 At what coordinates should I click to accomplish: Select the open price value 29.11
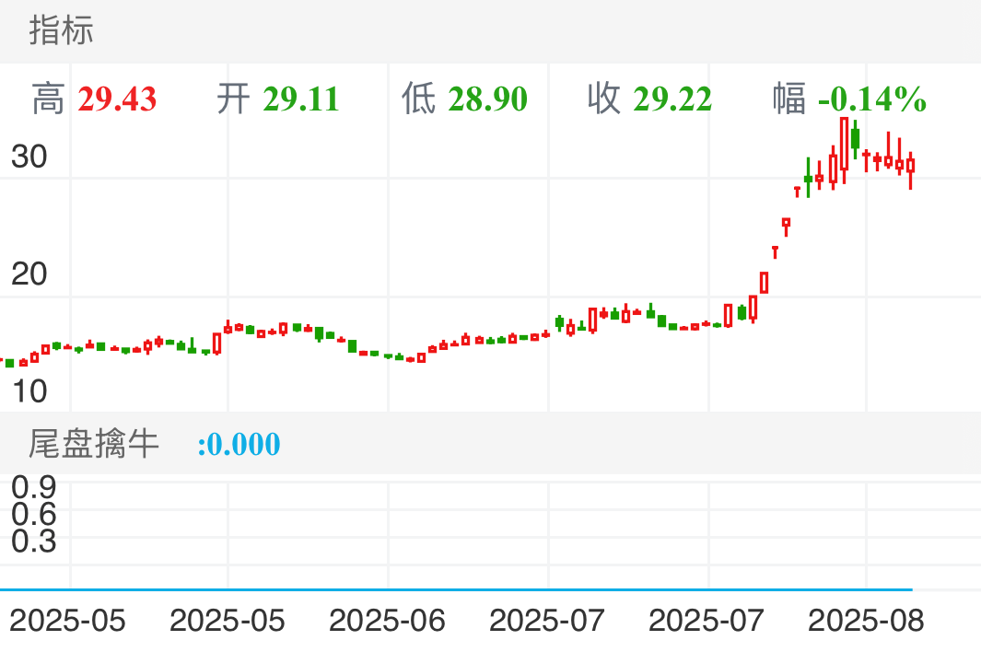[x=301, y=99]
